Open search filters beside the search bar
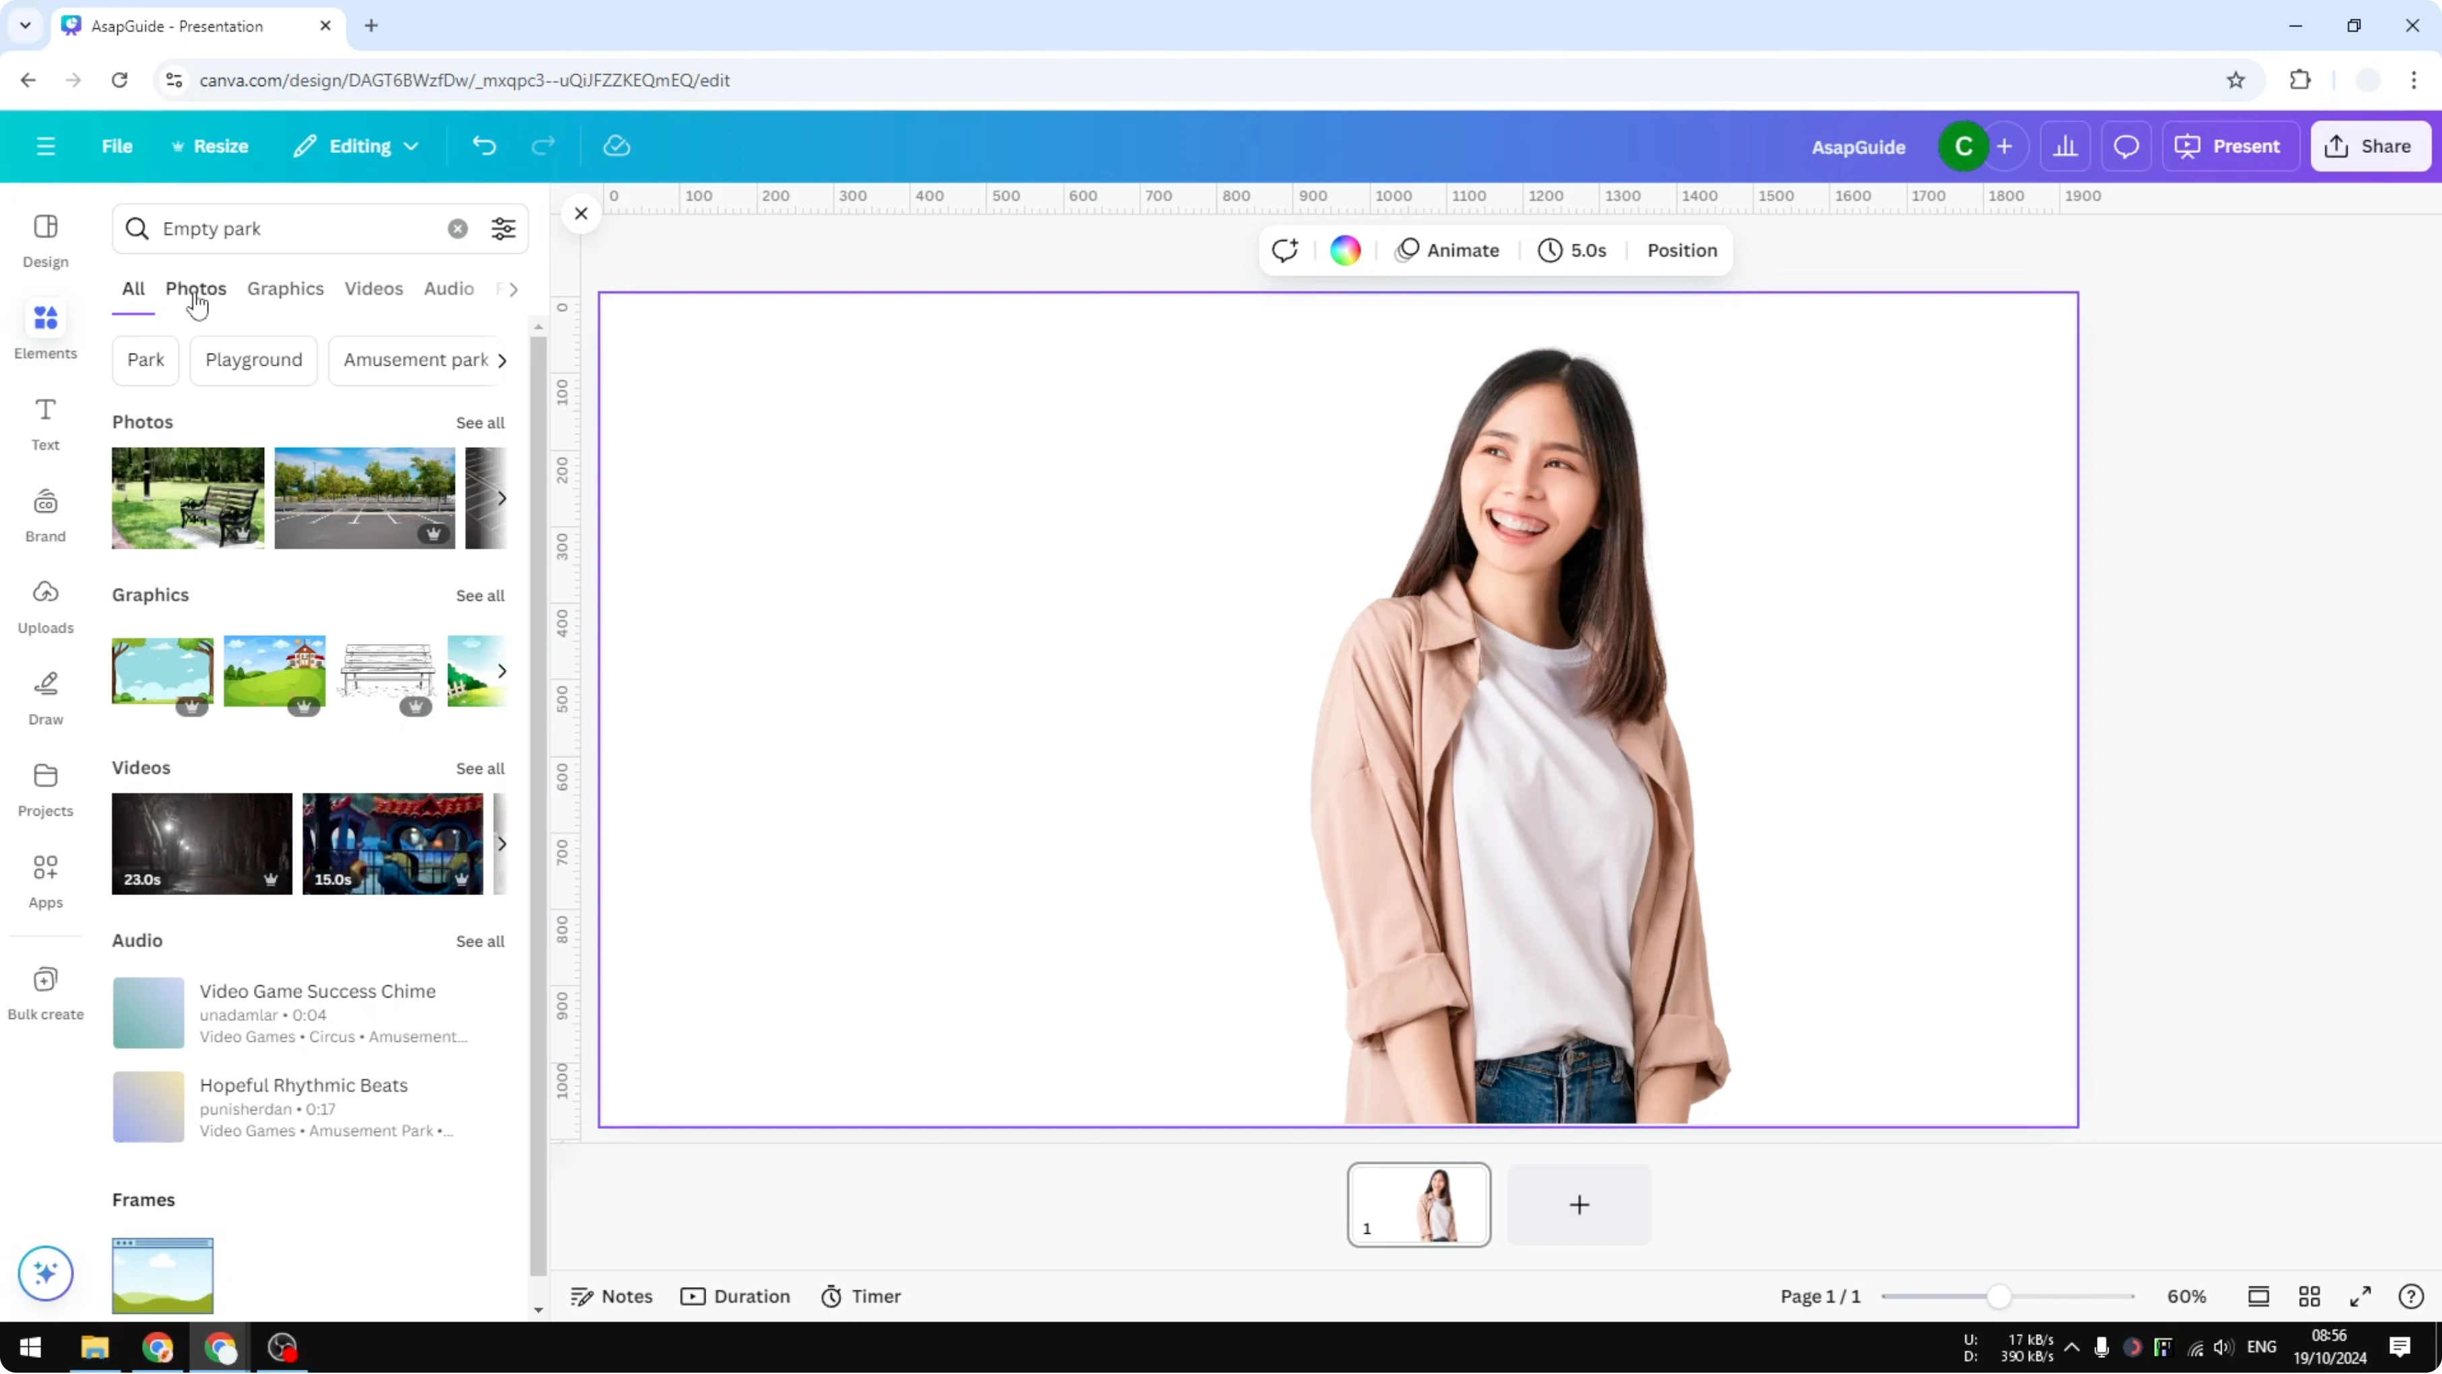 [503, 228]
